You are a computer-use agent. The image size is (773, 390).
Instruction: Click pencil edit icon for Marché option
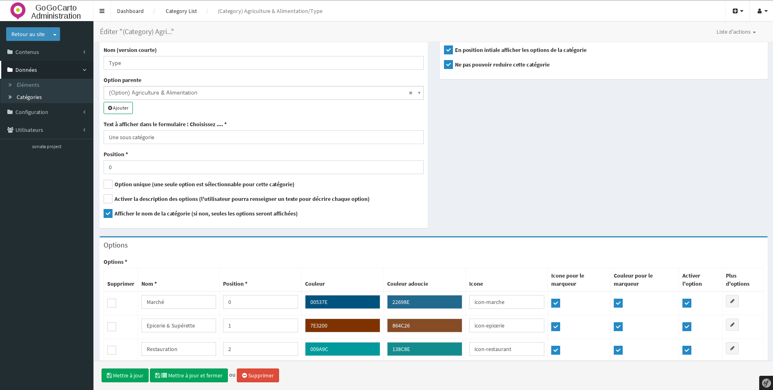tap(732, 301)
